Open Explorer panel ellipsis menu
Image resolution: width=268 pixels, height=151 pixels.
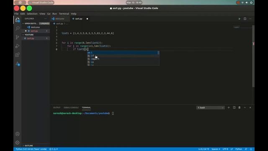coord(45,18)
